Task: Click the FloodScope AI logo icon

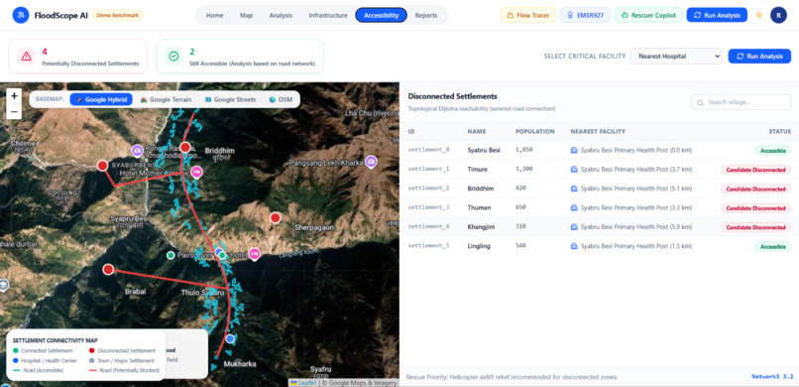Action: click(x=21, y=15)
